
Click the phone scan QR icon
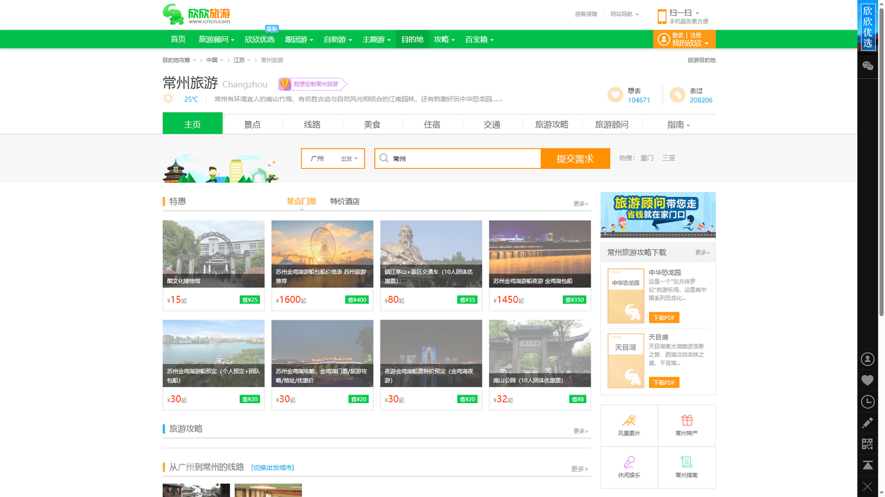pyautogui.click(x=662, y=17)
